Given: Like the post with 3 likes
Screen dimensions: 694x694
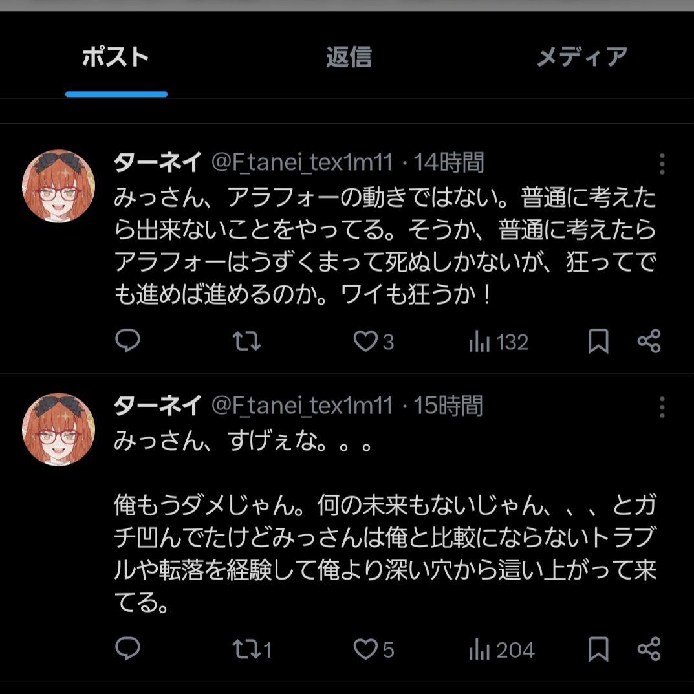Looking at the screenshot, I should tap(365, 341).
